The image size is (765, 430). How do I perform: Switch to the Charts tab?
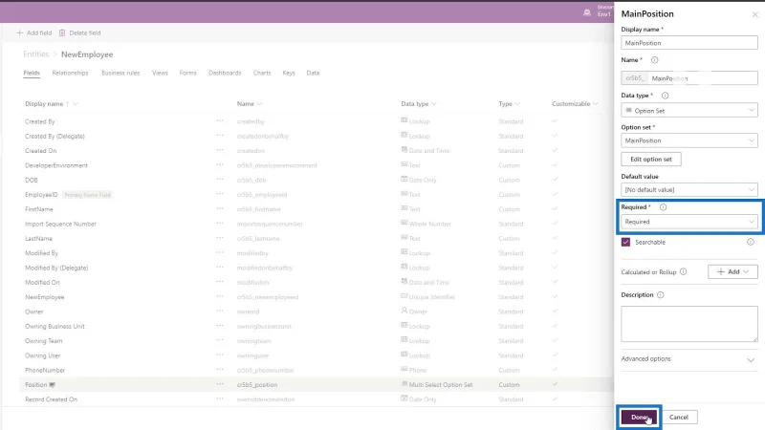tap(262, 73)
